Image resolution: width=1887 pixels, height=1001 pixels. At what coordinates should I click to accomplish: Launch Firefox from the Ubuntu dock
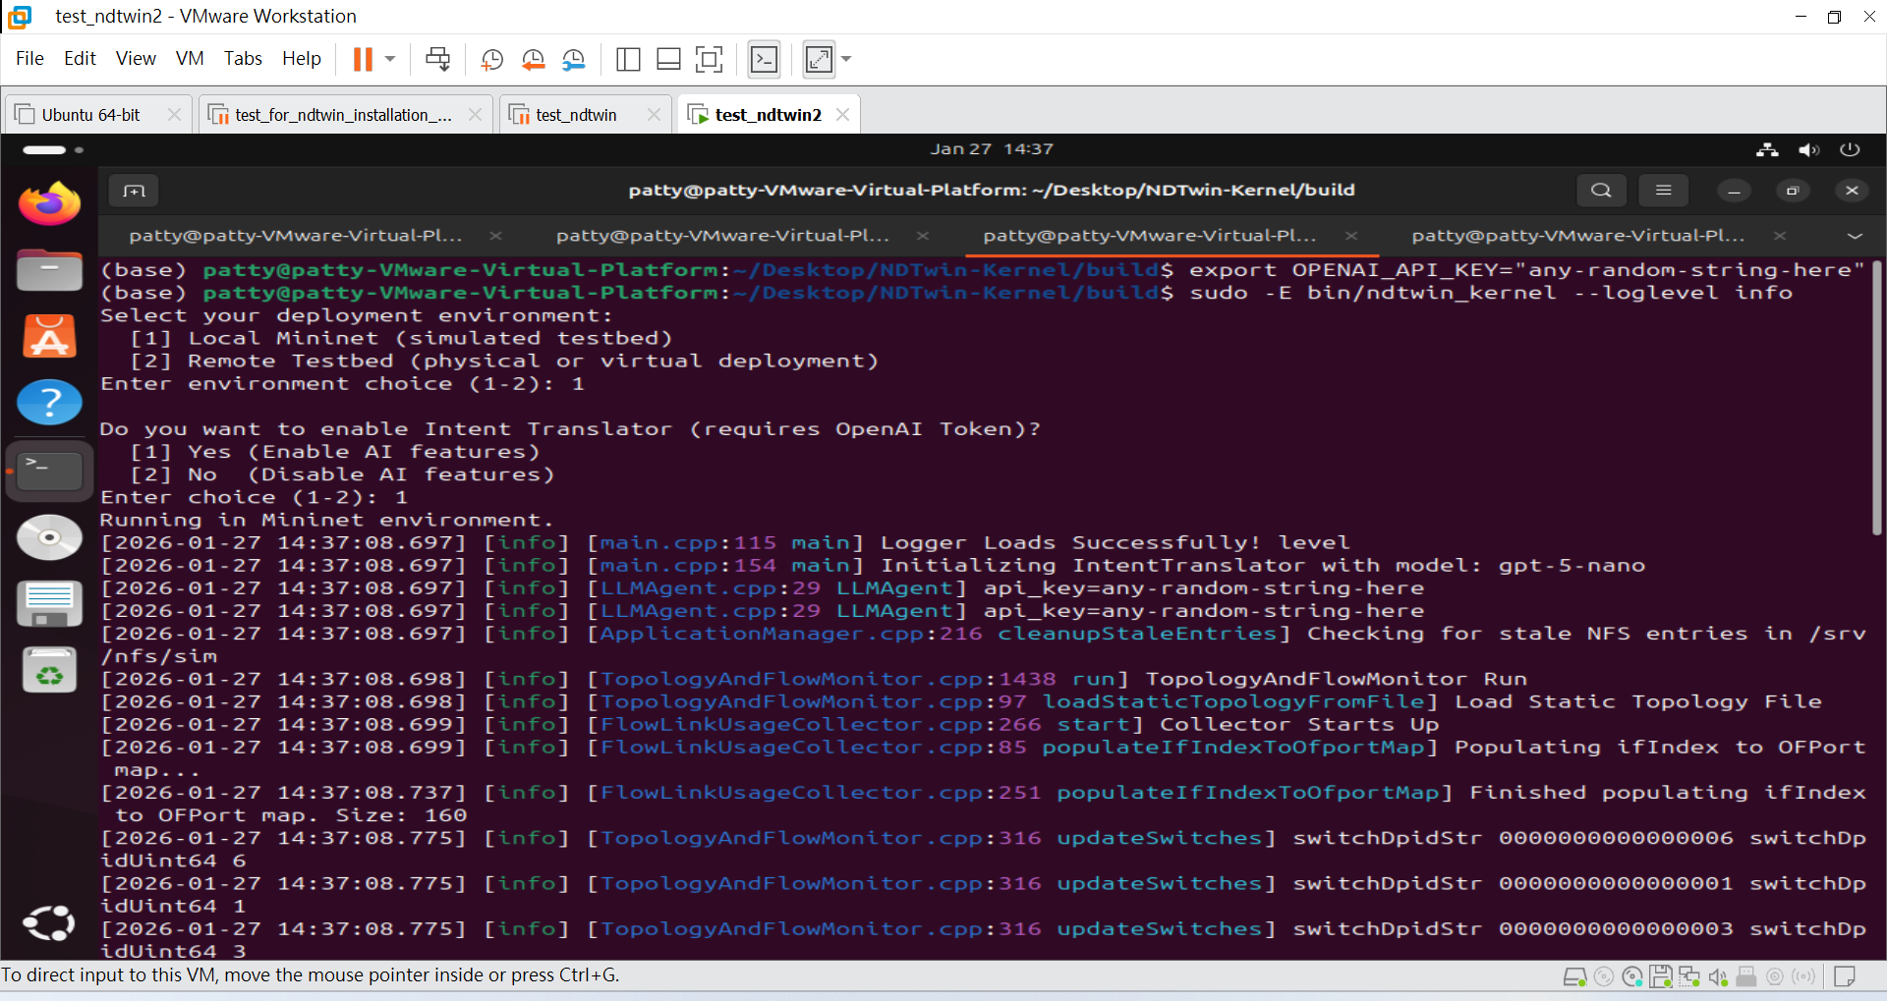(49, 203)
